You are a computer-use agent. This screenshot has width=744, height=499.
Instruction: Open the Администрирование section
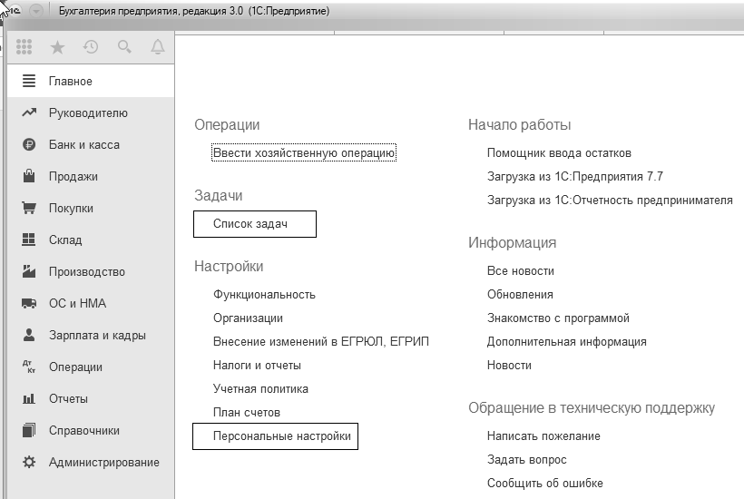click(x=91, y=463)
